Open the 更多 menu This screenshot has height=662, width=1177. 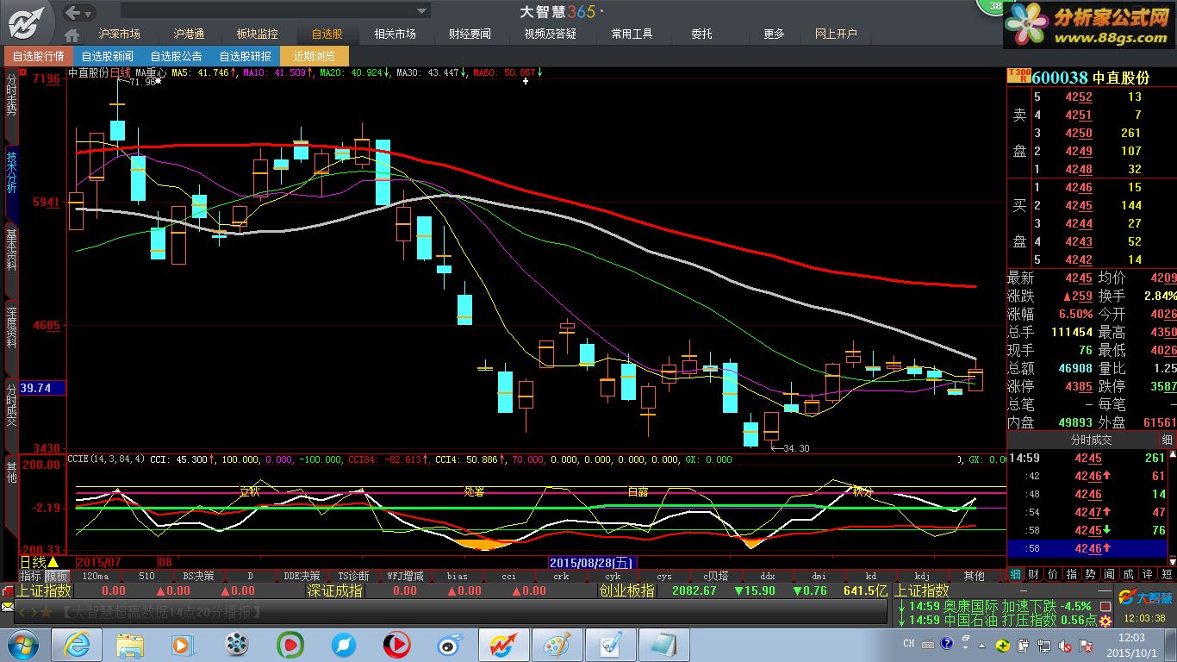pos(774,34)
